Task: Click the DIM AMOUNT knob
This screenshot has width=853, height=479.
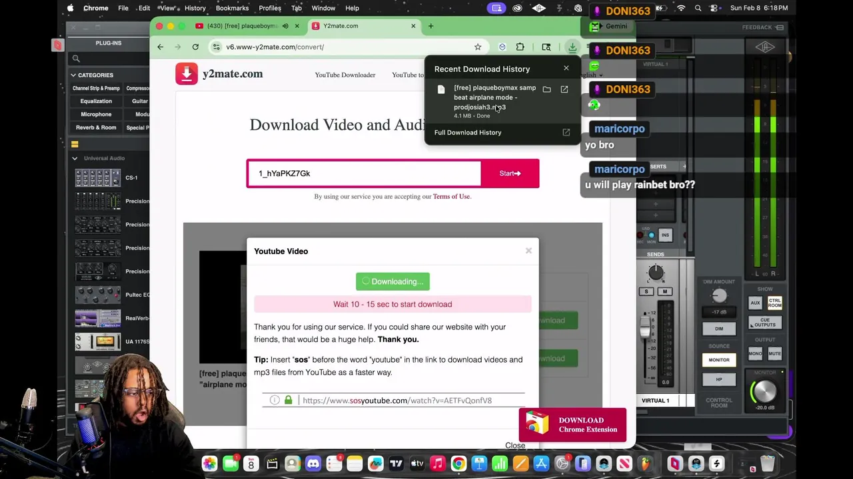Action: (x=719, y=297)
